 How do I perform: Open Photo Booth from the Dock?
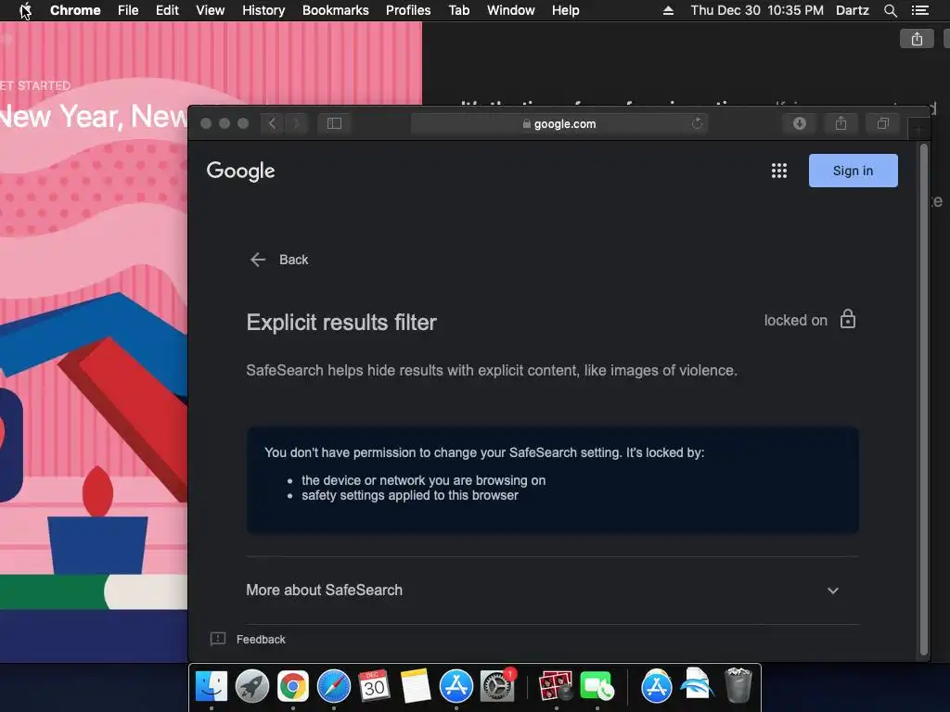pos(556,687)
